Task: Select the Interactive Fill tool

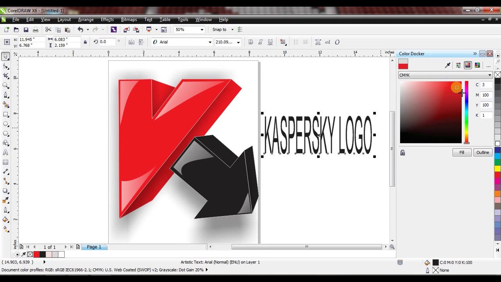Action: 5,229
